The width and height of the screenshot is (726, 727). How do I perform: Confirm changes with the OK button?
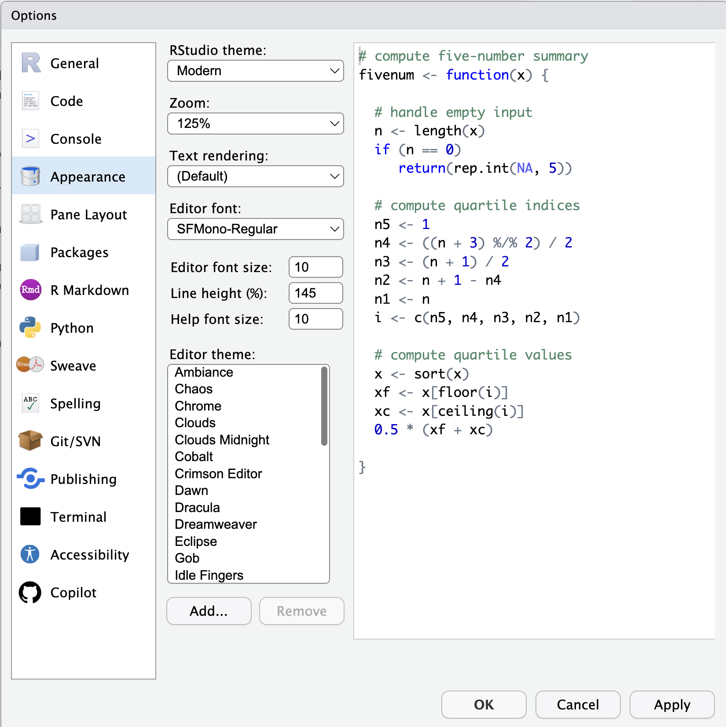[x=484, y=705]
